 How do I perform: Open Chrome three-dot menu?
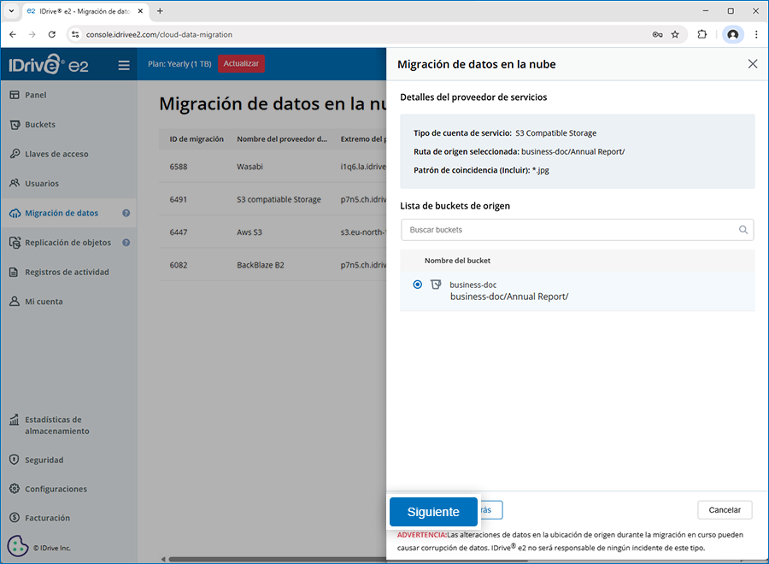[756, 34]
